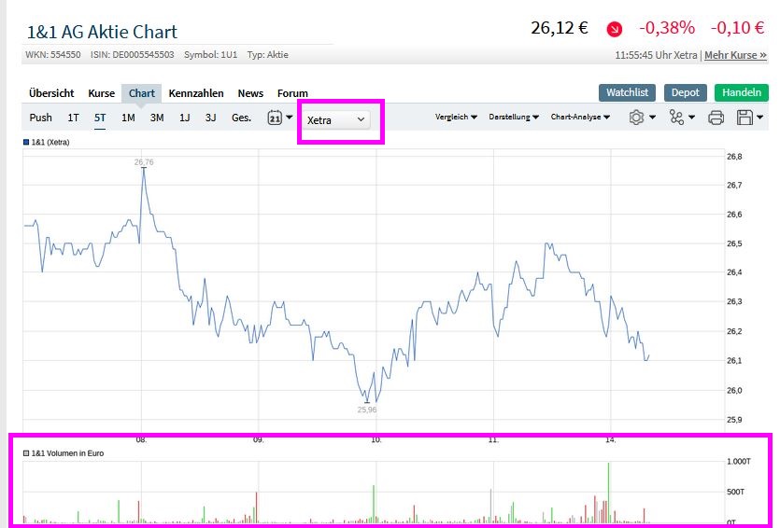Open the Kennzahlen tab

click(x=196, y=93)
